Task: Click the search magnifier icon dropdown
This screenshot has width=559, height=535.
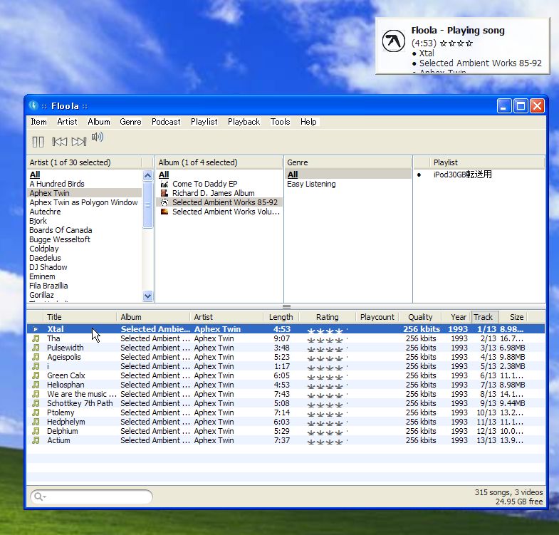Action: pos(40,497)
